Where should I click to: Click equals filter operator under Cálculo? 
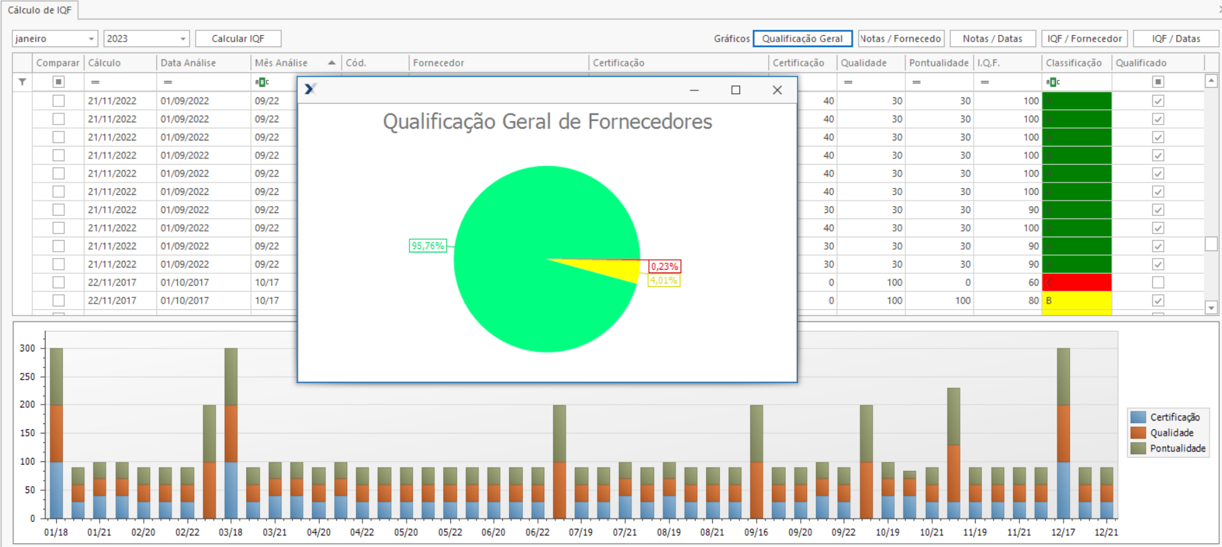pyautogui.click(x=95, y=82)
